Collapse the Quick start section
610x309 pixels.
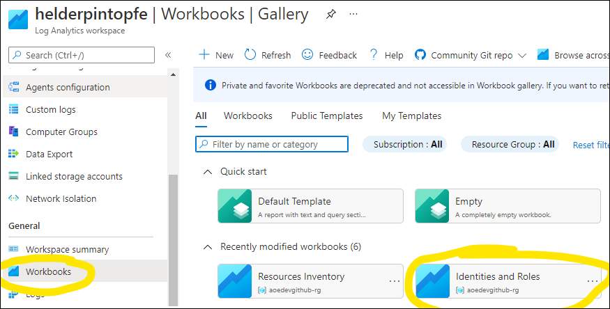(x=208, y=172)
